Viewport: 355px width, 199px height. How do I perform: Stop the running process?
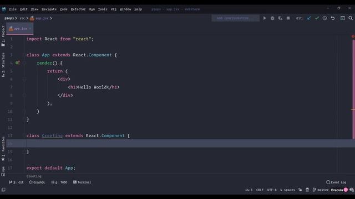[288, 18]
